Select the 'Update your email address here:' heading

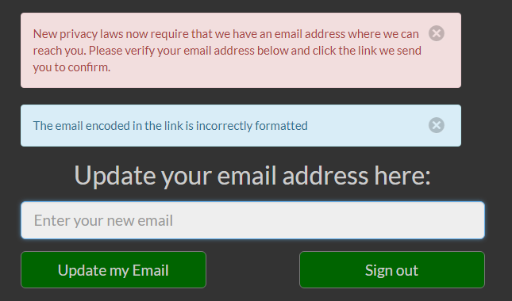252,176
